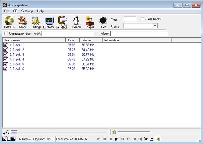The width and height of the screenshot is (203, 144).
Task: Click the yellow speaker button at bottom right
Action: [x=158, y=139]
